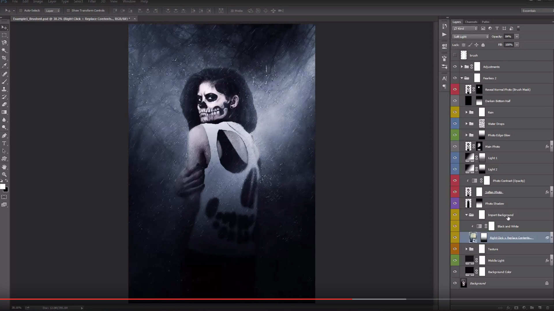The image size is (554, 311).
Task: Switch to the Channels tab
Action: pos(471,22)
